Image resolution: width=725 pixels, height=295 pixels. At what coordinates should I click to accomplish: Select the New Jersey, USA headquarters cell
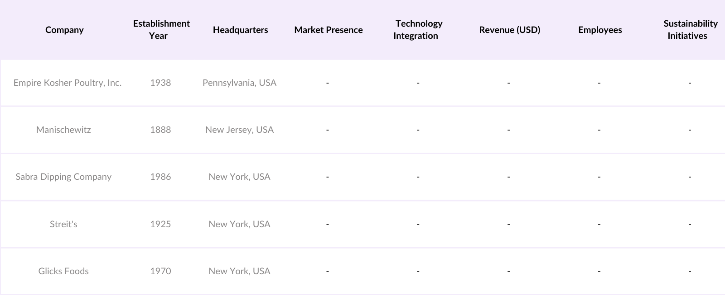239,130
